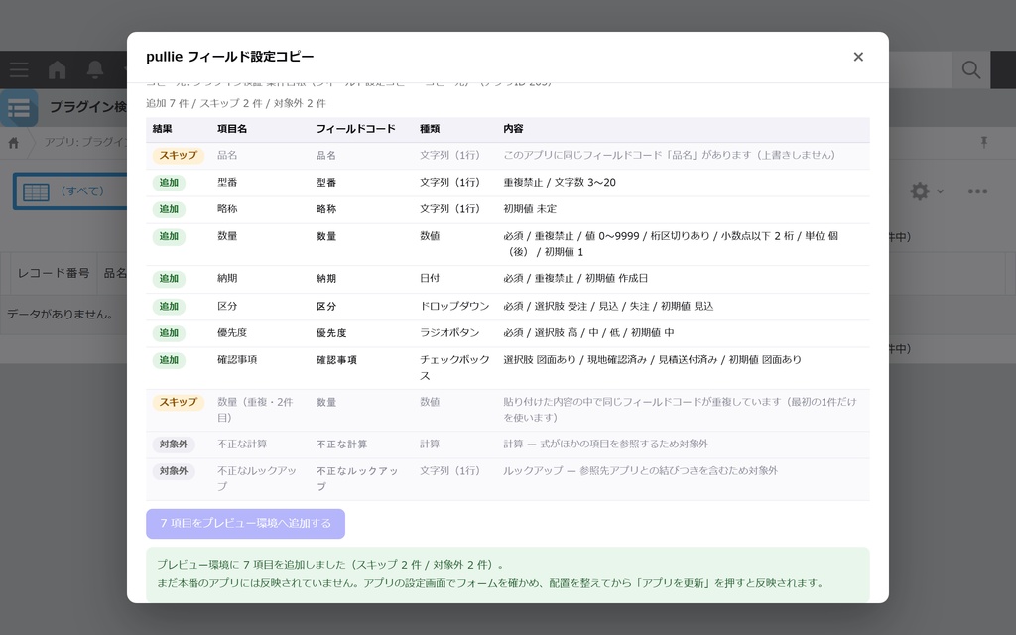Click the 日付 type cell

pos(430,278)
